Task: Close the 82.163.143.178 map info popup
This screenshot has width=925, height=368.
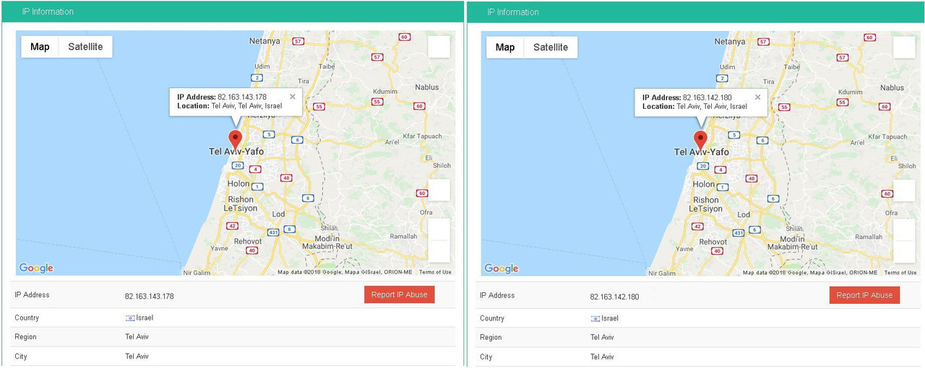Action: 293,97
